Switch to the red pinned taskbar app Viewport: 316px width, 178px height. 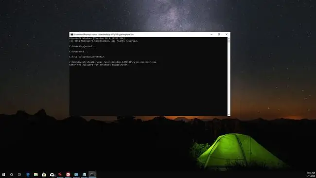pos(60,175)
